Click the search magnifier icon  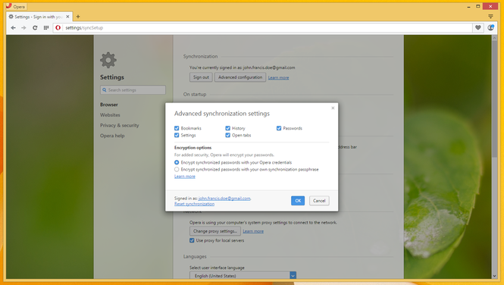[105, 90]
